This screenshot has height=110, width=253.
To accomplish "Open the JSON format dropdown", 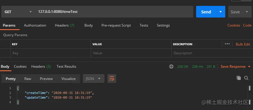I will 94,78.
